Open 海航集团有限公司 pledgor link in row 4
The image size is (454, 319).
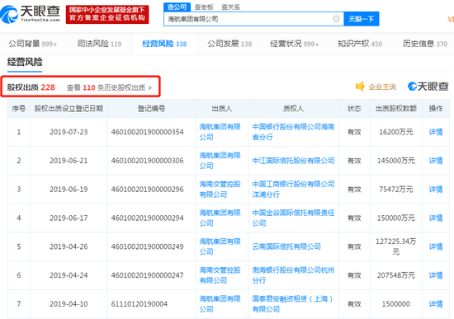[220, 218]
